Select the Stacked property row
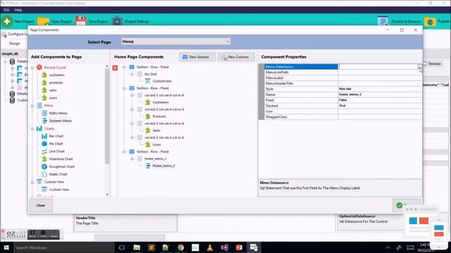Screen dimensions: 451x253 [343, 105]
